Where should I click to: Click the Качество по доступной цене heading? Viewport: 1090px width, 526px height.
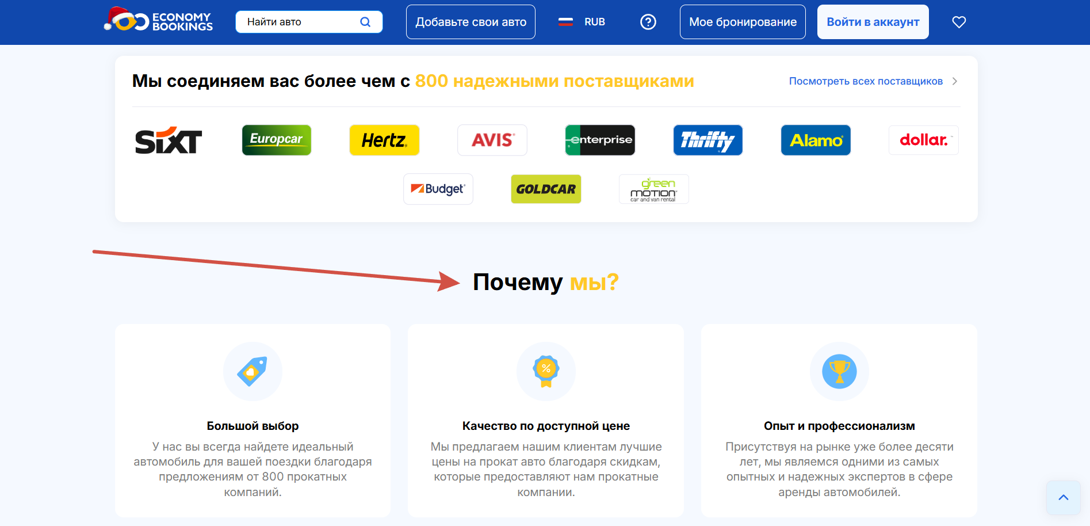(546, 426)
